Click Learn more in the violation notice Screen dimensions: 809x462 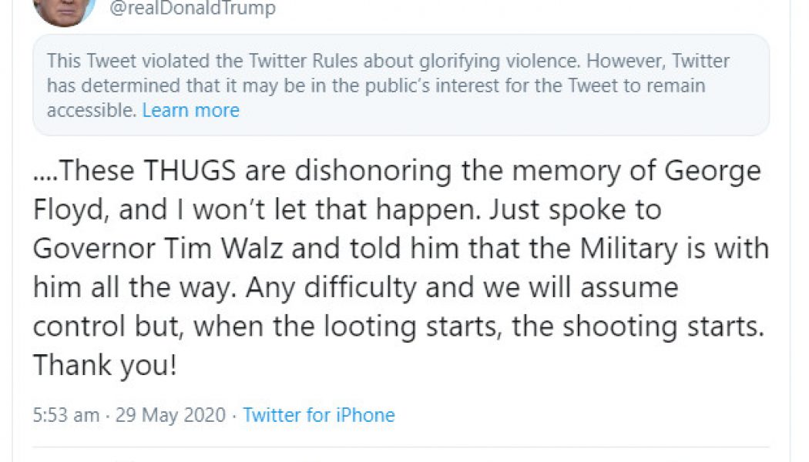(x=190, y=110)
